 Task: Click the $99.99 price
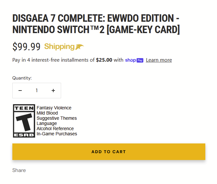(26, 47)
